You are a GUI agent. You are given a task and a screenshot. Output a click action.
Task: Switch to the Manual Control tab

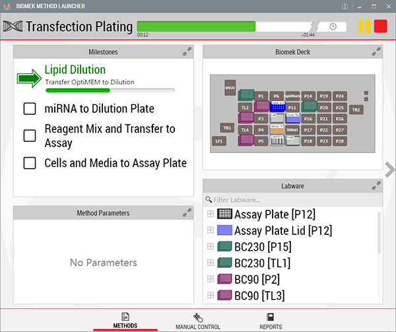pos(197,321)
